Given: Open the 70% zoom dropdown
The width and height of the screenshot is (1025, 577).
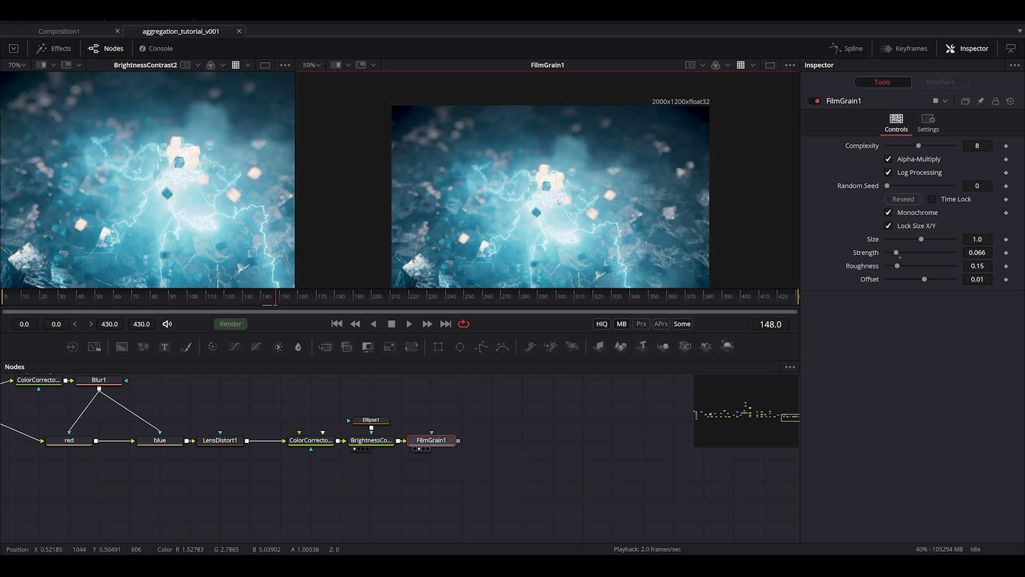Looking at the screenshot, I should (x=17, y=65).
